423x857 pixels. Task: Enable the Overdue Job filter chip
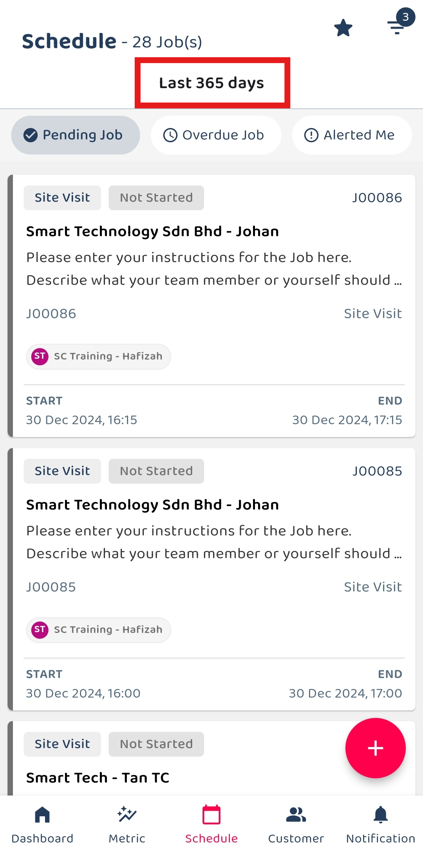coord(216,135)
